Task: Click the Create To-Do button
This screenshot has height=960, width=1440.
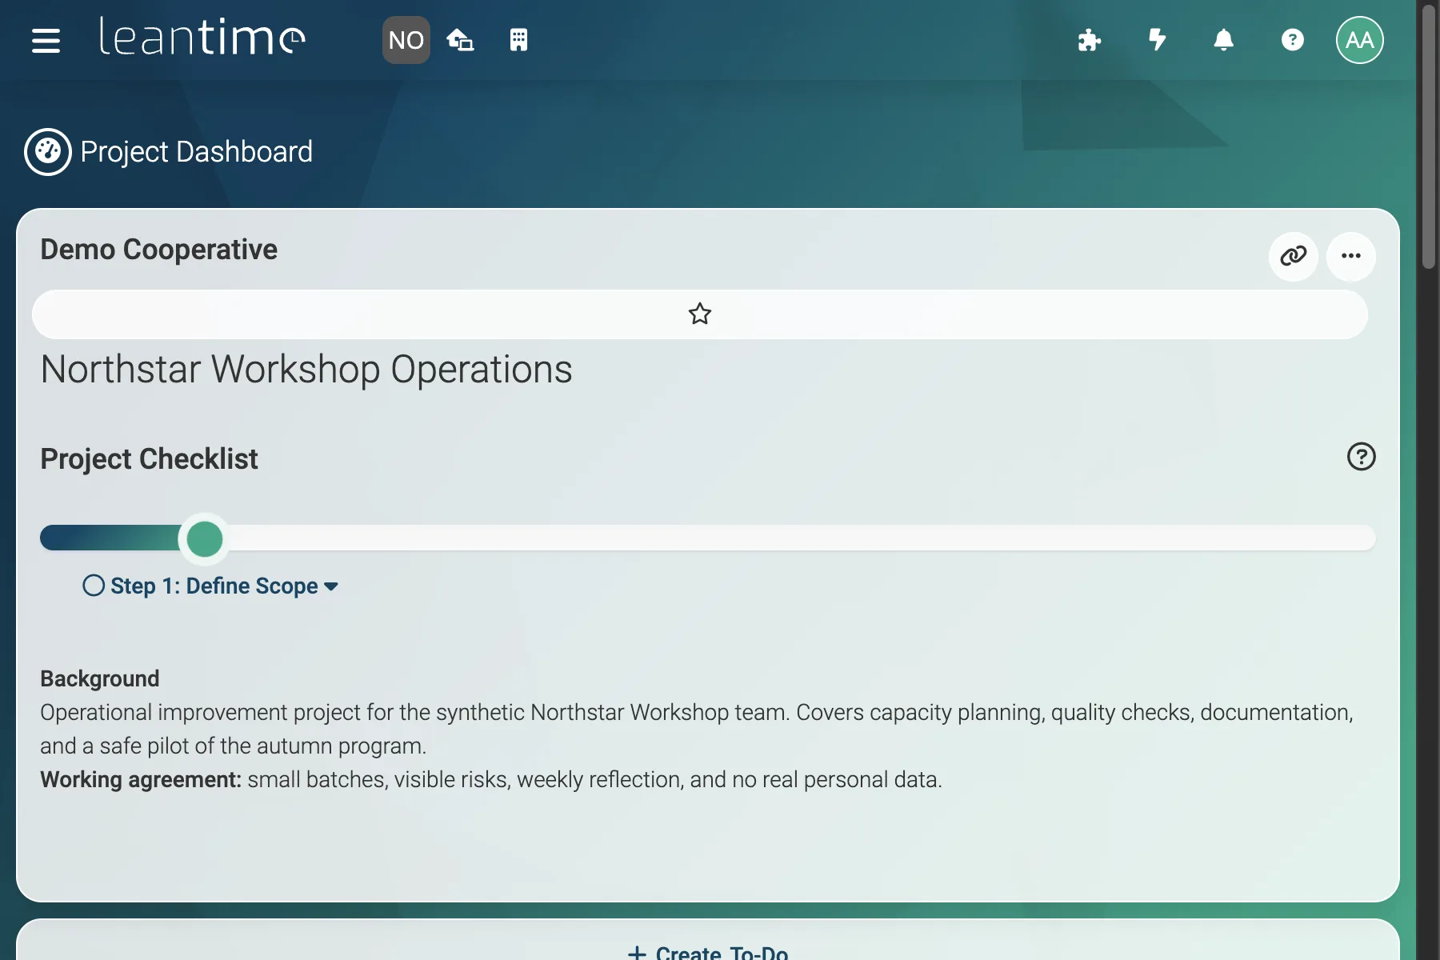Action: (x=708, y=952)
